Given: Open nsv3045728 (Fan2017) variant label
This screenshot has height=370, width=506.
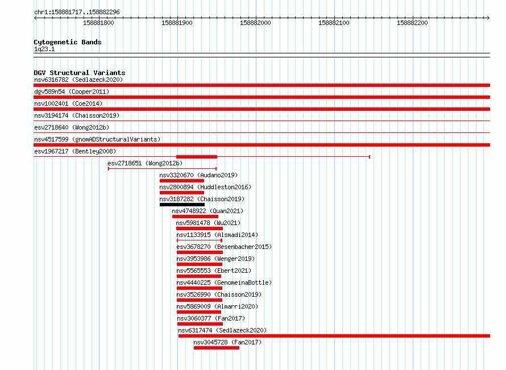Looking at the screenshot, I should (x=227, y=342).
